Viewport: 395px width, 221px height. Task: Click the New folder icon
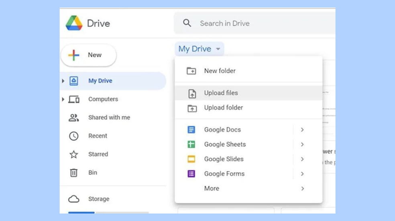(191, 71)
